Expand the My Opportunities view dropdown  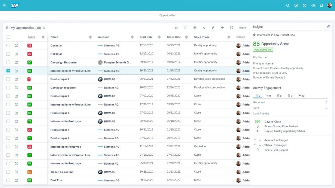tap(44, 28)
